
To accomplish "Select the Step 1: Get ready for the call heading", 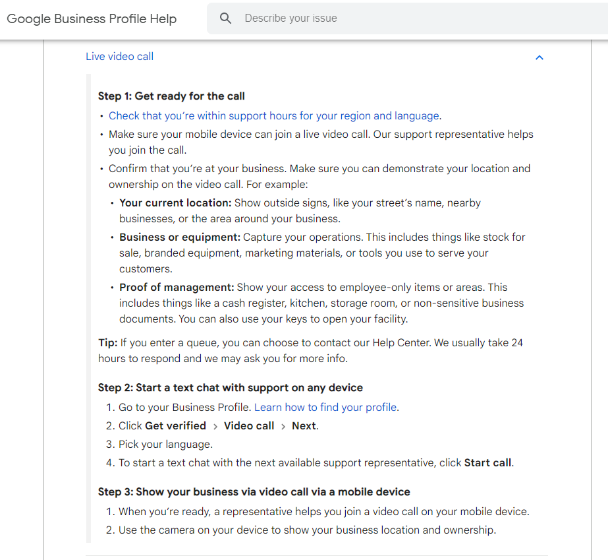I will pos(171,96).
